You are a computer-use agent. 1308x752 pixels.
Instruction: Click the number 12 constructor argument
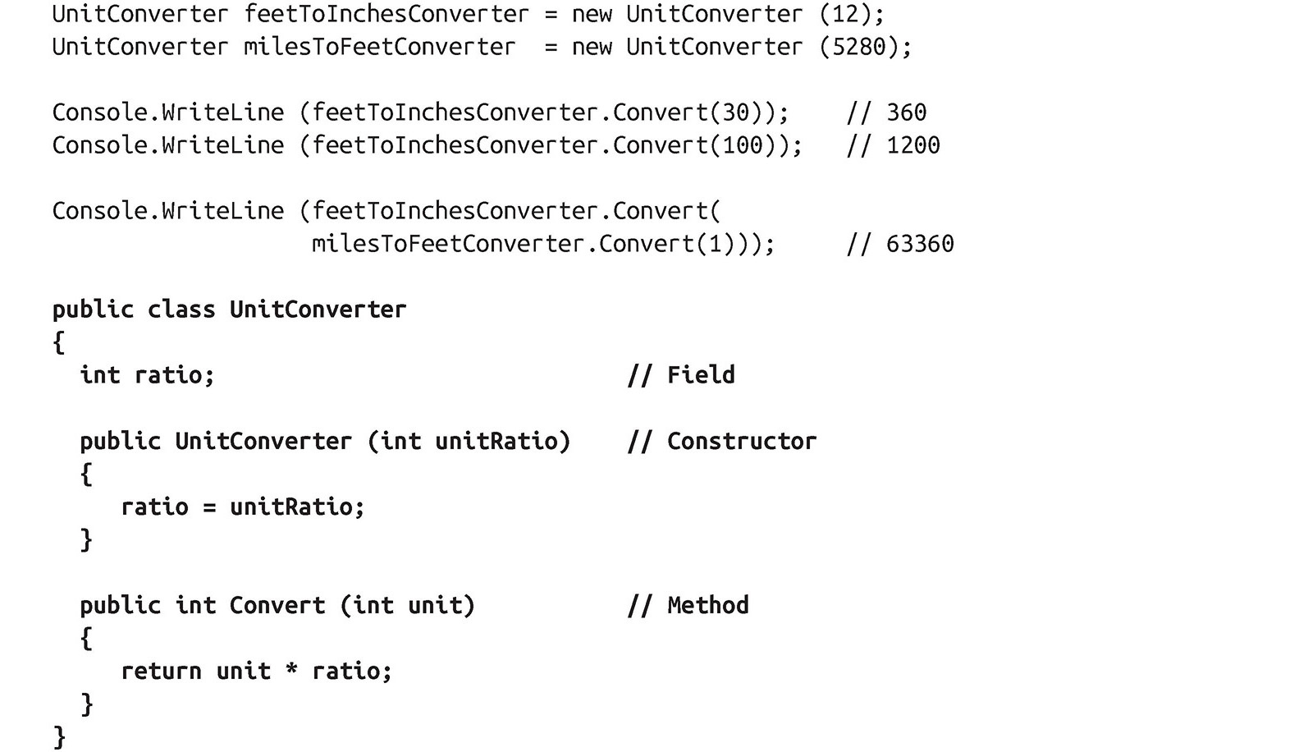coord(846,14)
